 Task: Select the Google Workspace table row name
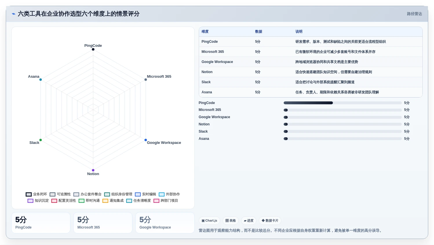tap(217, 62)
